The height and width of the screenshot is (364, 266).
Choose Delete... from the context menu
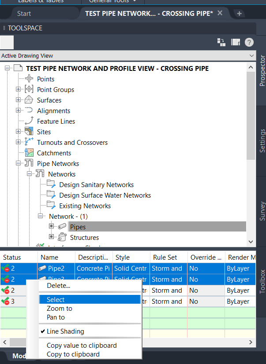(x=90, y=286)
